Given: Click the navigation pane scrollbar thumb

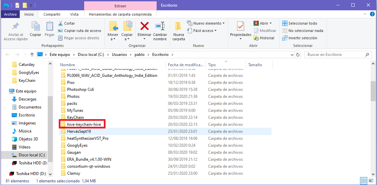Looking at the screenshot, I should click(50, 129).
